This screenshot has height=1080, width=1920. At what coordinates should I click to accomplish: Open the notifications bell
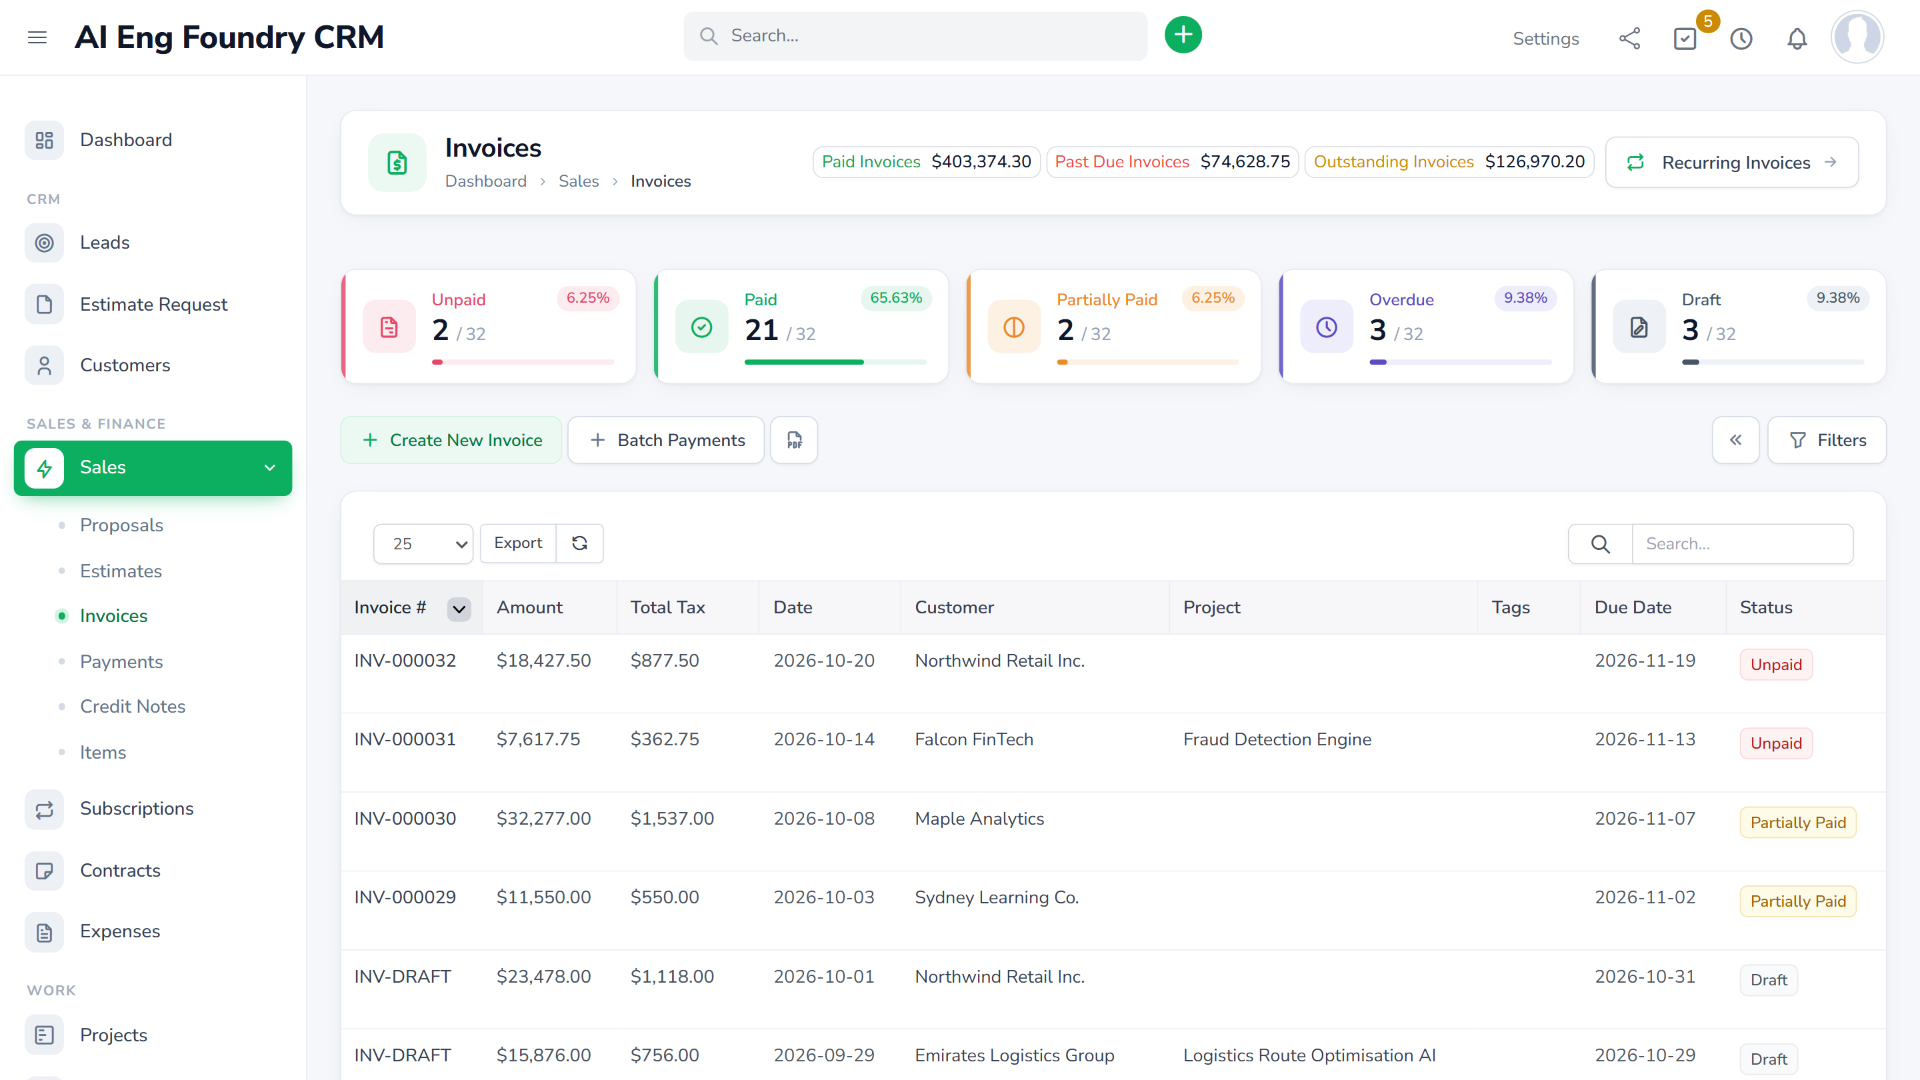tap(1797, 39)
